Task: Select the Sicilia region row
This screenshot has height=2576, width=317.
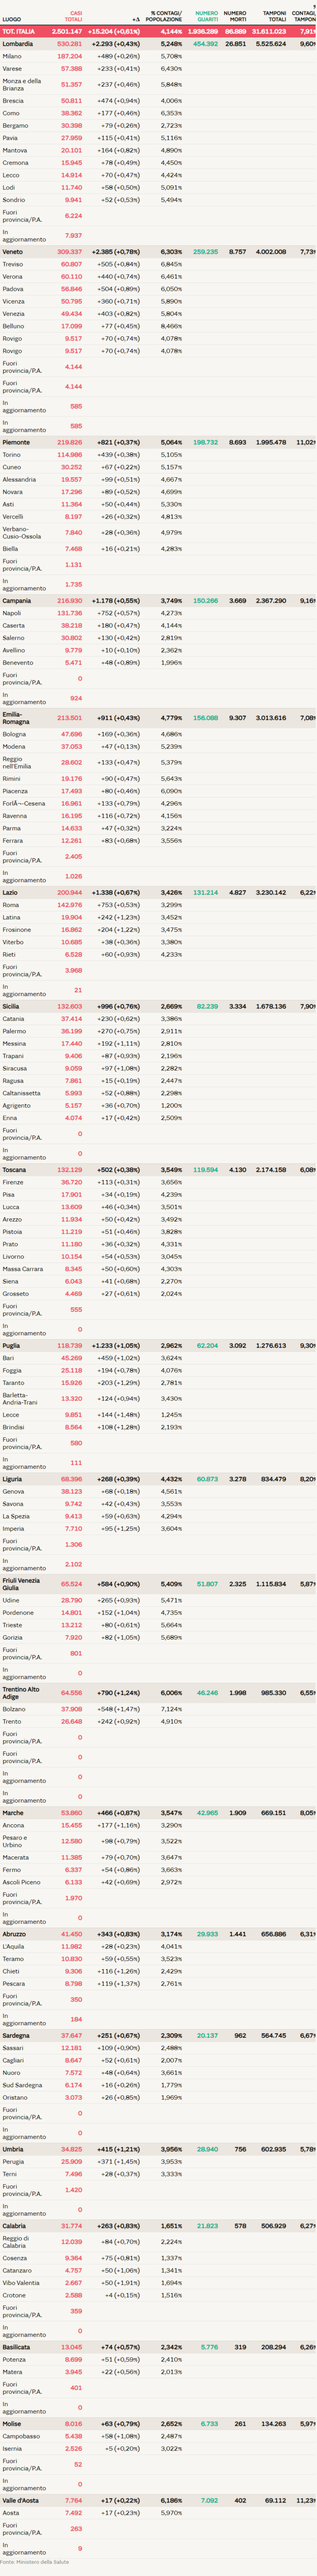Action: tap(158, 1007)
